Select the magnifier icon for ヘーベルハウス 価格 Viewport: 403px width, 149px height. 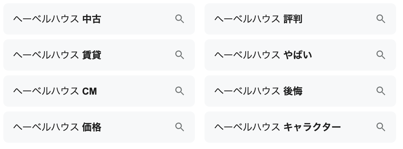(180, 127)
